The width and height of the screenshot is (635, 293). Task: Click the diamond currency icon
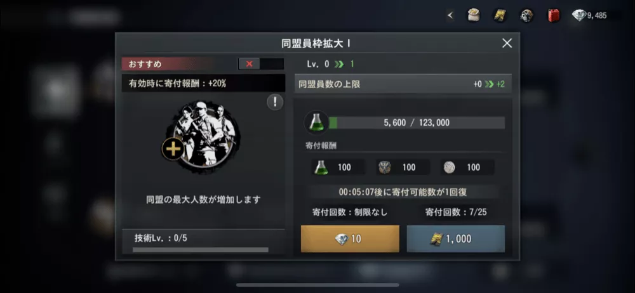click(578, 16)
